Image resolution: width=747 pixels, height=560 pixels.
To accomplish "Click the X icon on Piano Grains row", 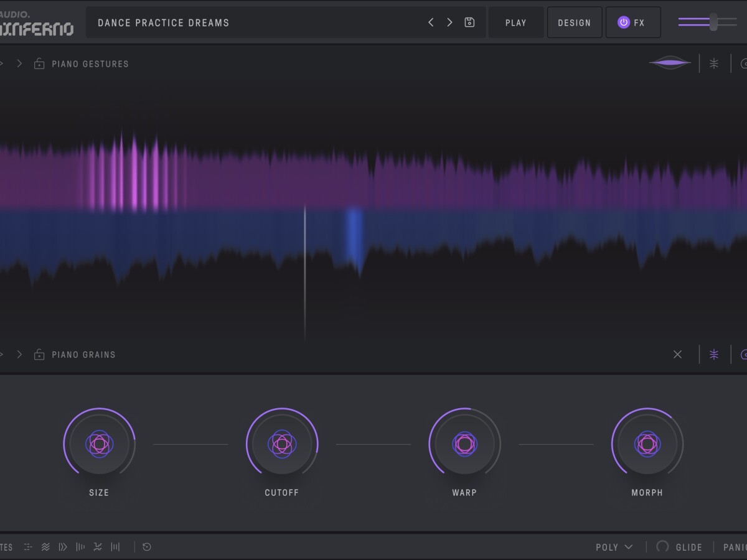I will (677, 354).
